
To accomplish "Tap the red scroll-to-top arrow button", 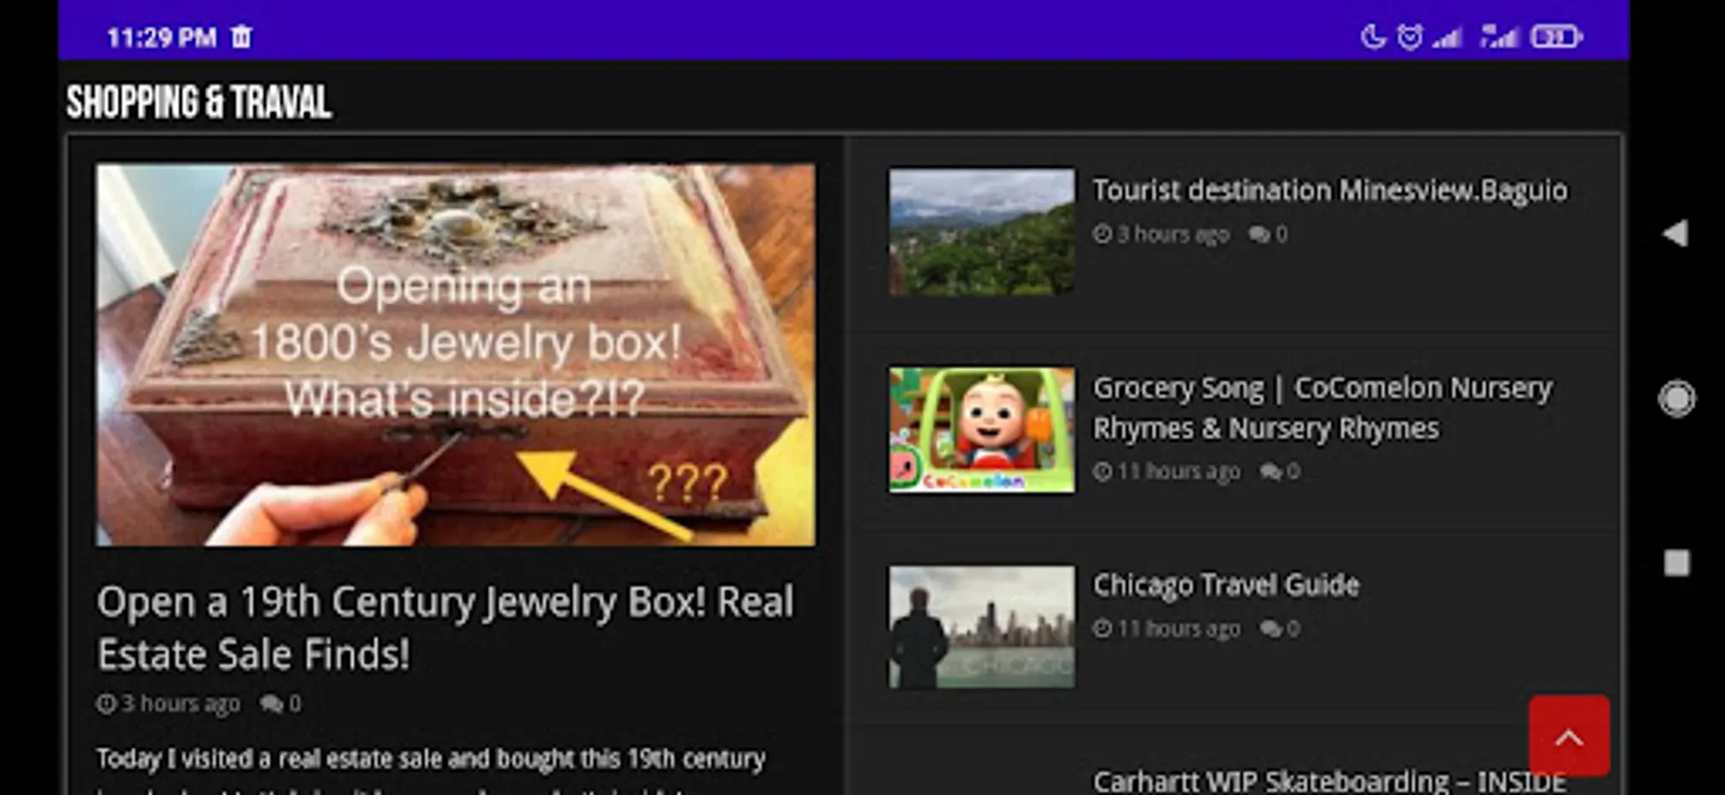I will 1570,736.
